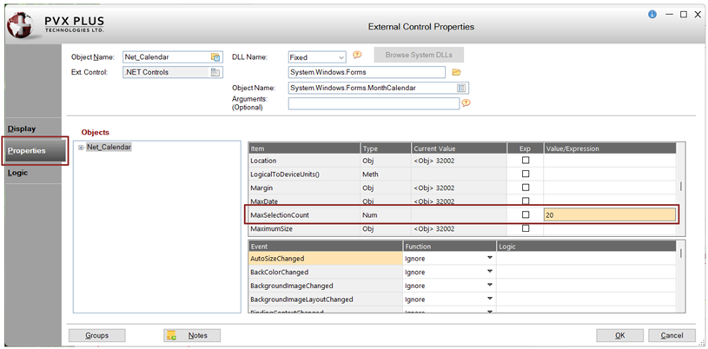Open the folder browse icon for System.Windows.Forms
This screenshot has height=349, width=708.
pos(456,72)
